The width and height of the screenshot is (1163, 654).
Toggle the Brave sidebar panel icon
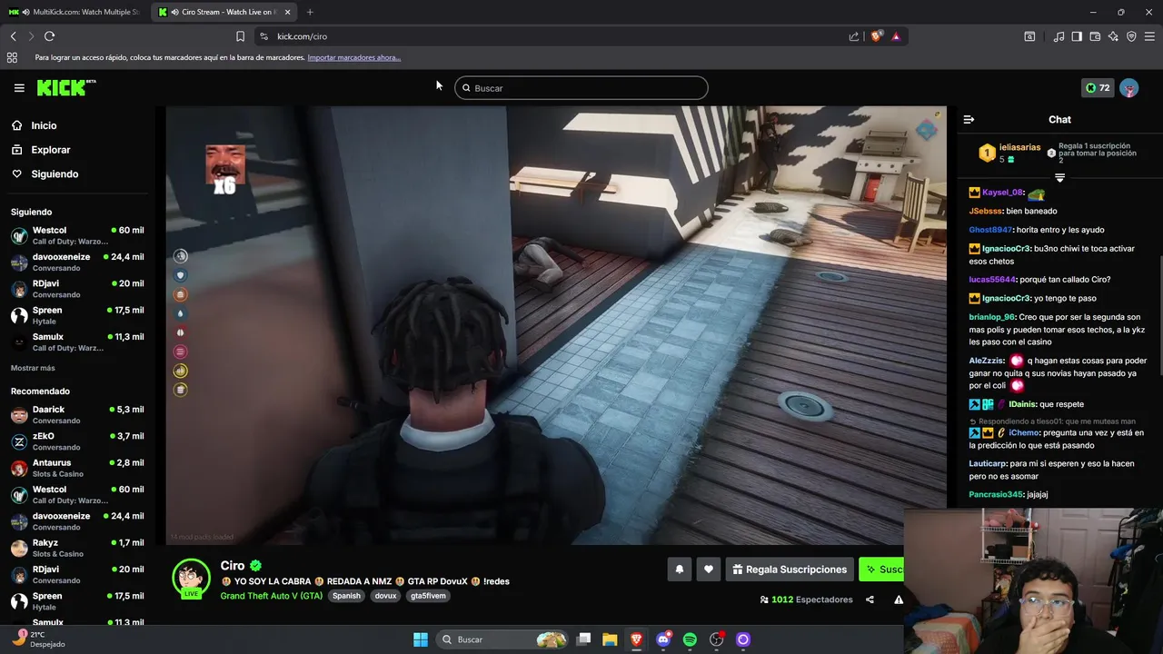(x=1077, y=36)
